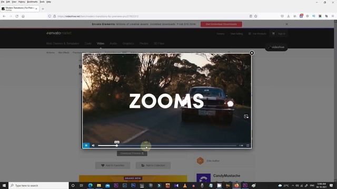
Task: Open the weather widget showing 27°C
Action: 283,185
